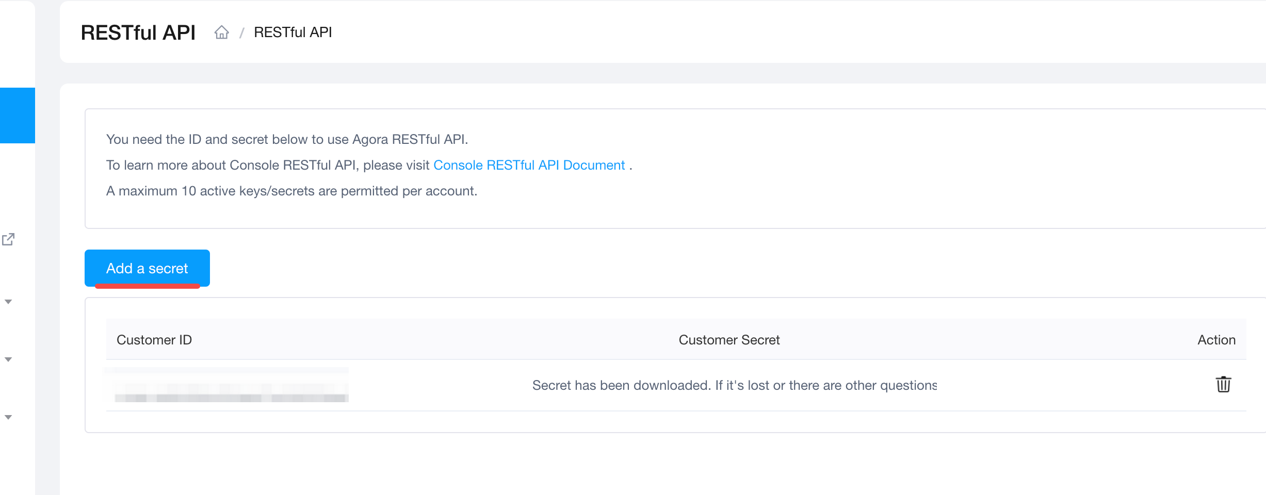Select the RESTful API breadcrumb item
This screenshot has width=1266, height=495.
(293, 32)
